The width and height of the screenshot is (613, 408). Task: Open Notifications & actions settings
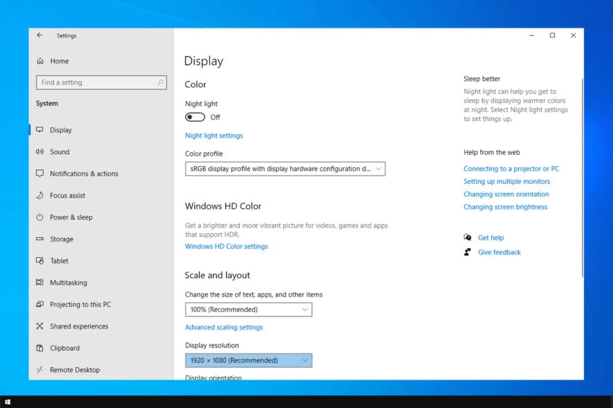[84, 174]
